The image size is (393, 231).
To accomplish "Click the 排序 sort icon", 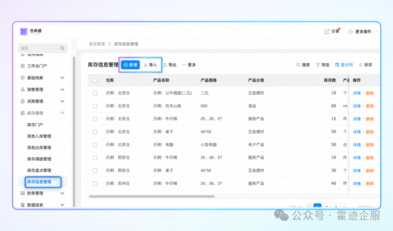I will point(361,65).
